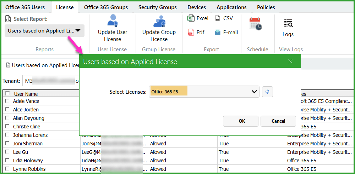Check the box for Allan Deyoung
Image resolution: width=355 pixels, height=174 pixels.
coord(7,118)
